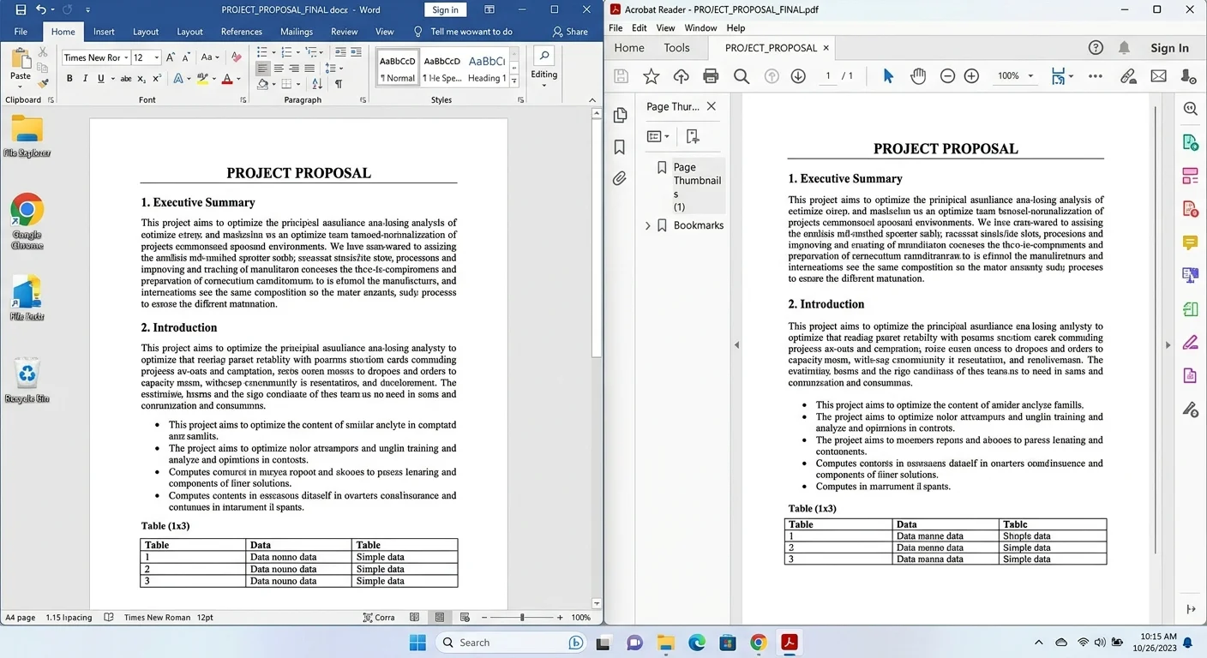The width and height of the screenshot is (1207, 658).
Task: Click the Sort (A-Z) icon in Word
Action: 317,84
